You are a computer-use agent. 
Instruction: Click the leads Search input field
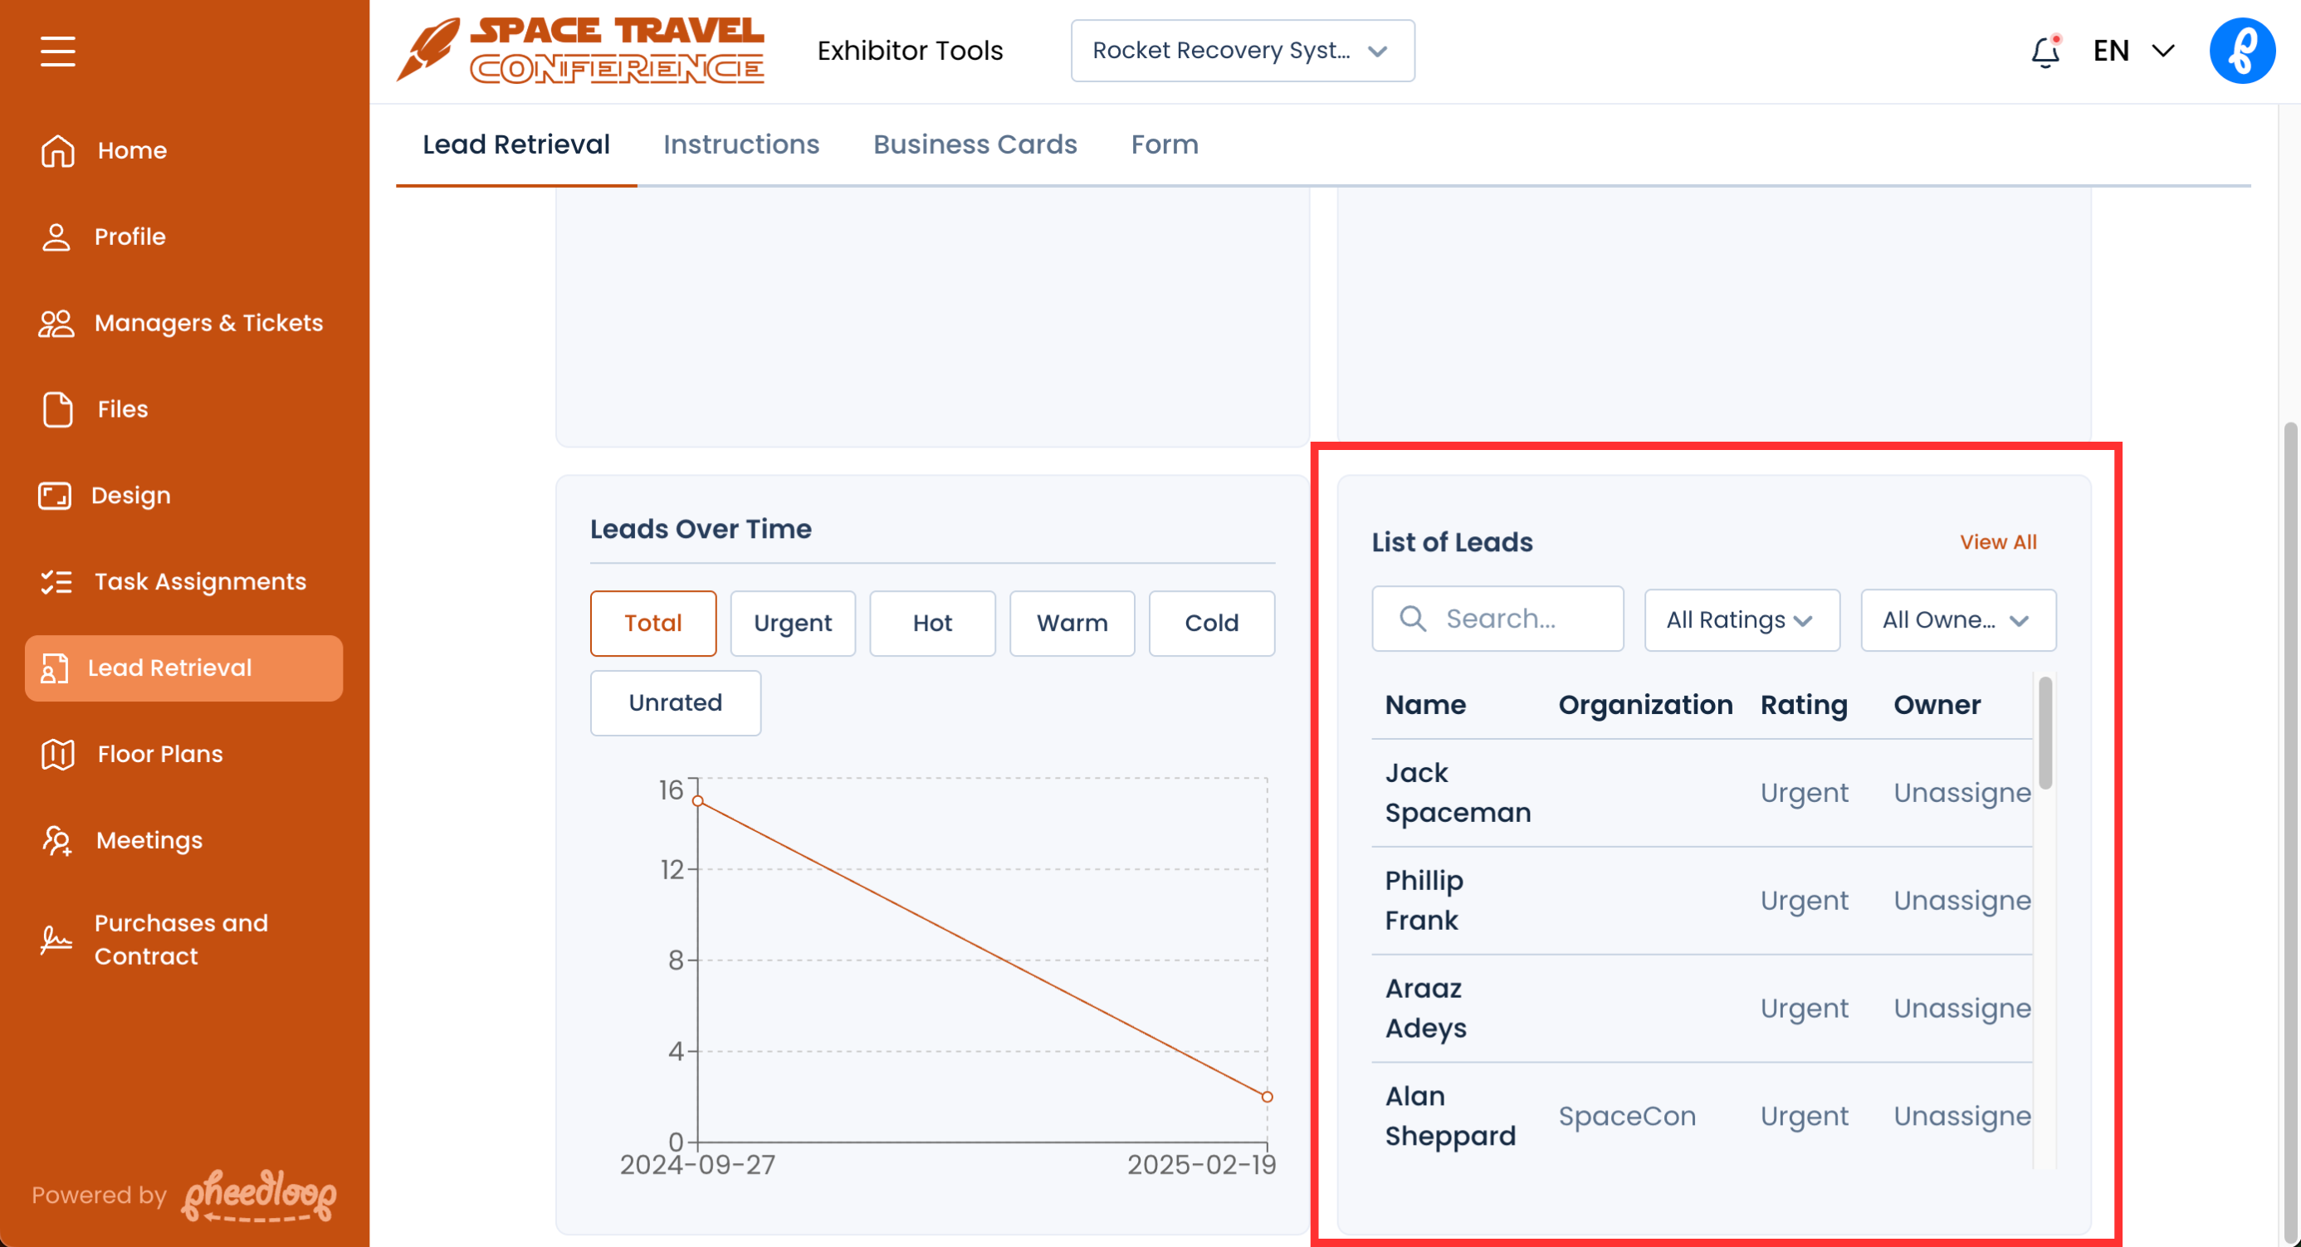click(1497, 619)
